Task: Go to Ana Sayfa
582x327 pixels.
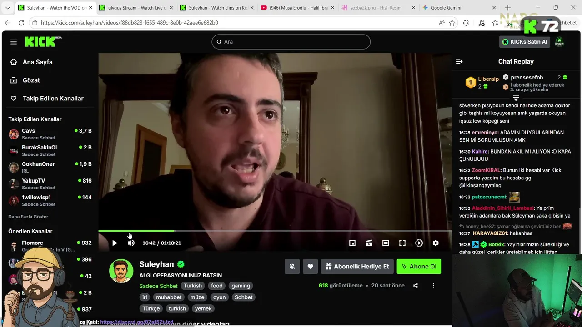Action: pyautogui.click(x=38, y=62)
